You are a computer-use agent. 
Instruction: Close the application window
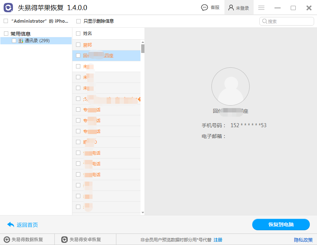click(x=309, y=8)
